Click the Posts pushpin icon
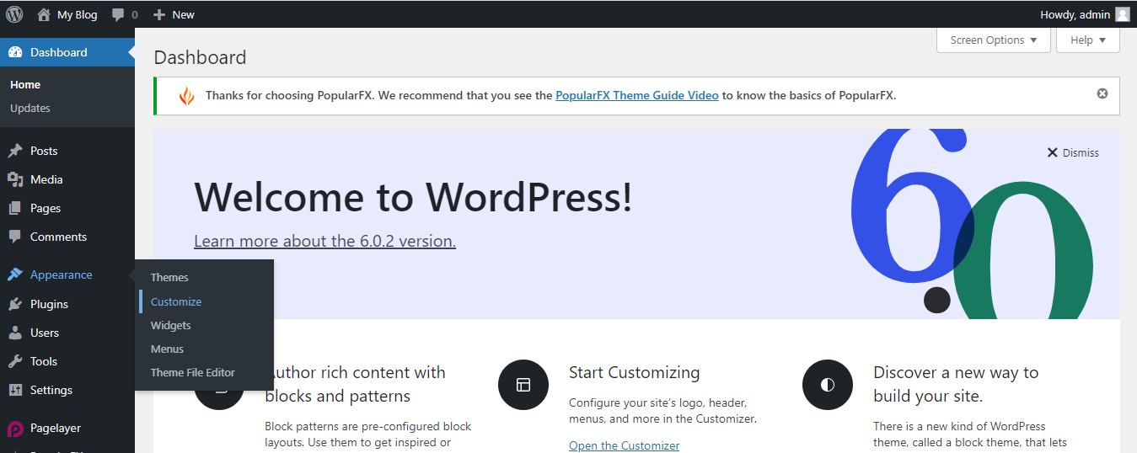 (15, 151)
